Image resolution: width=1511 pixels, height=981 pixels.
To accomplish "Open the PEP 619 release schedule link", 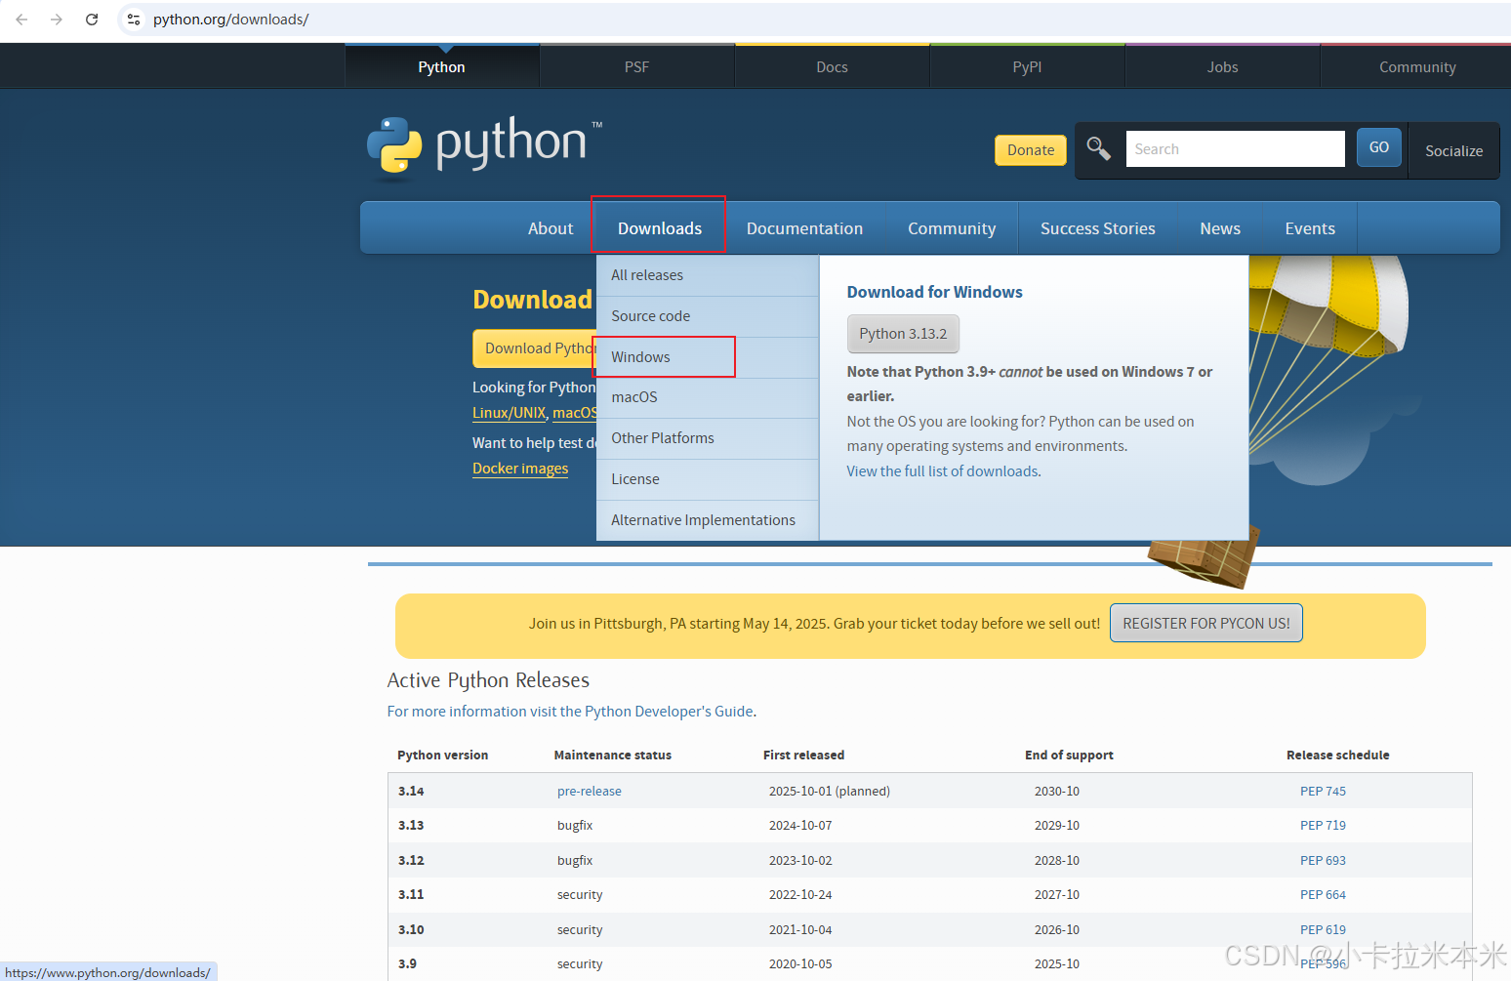I will [x=1323, y=930].
